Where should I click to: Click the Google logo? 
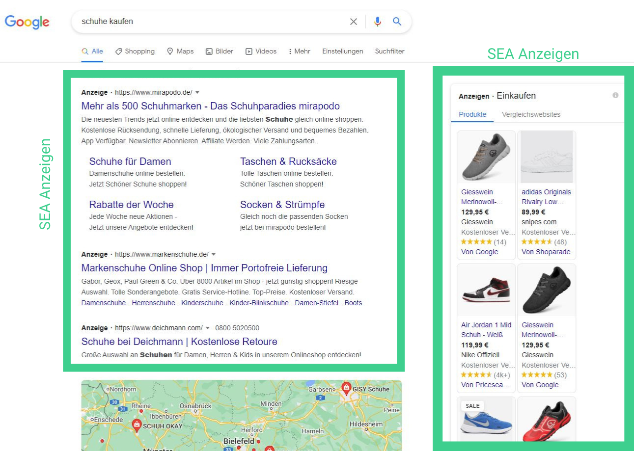pos(27,22)
